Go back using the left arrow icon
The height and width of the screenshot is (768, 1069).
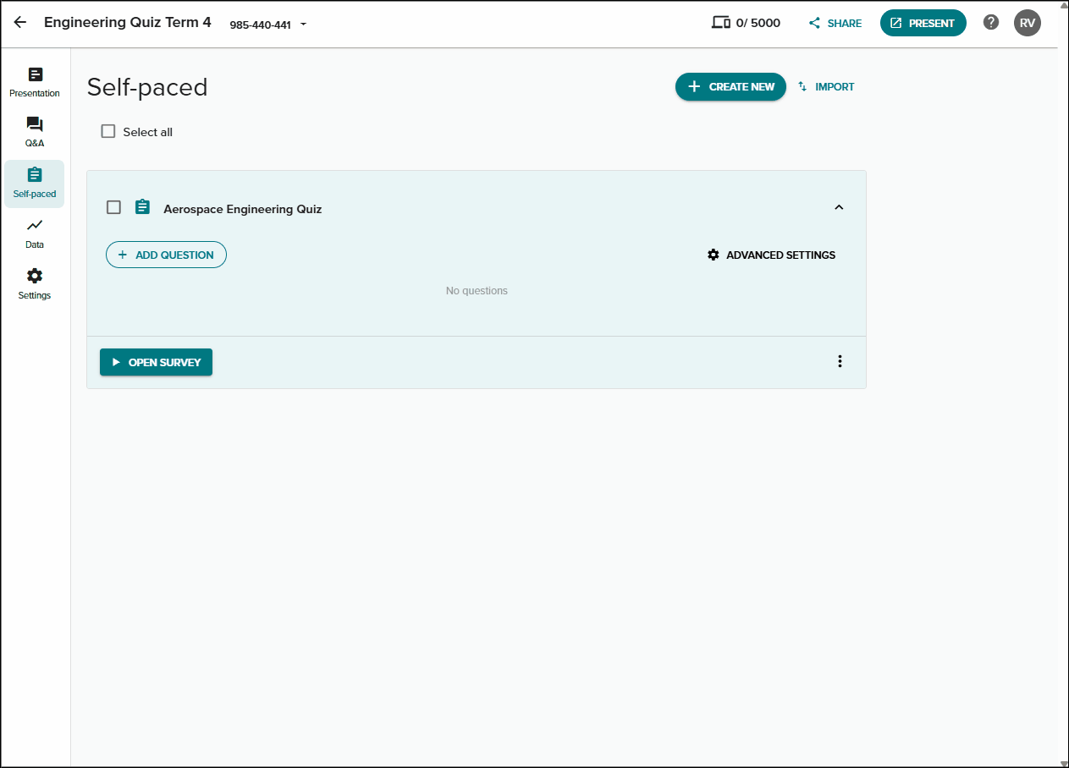pyautogui.click(x=20, y=23)
